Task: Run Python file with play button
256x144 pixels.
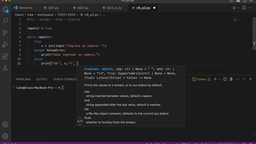Action: (234, 8)
